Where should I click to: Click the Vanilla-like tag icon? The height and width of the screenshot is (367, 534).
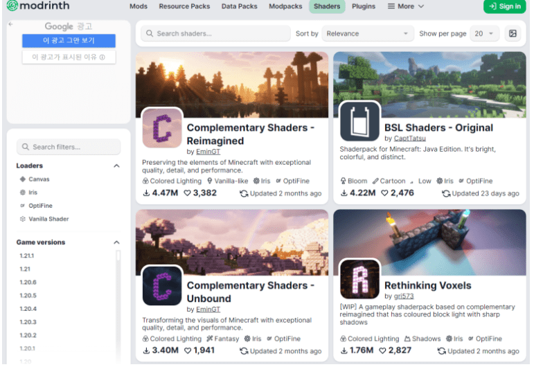pyautogui.click(x=210, y=181)
